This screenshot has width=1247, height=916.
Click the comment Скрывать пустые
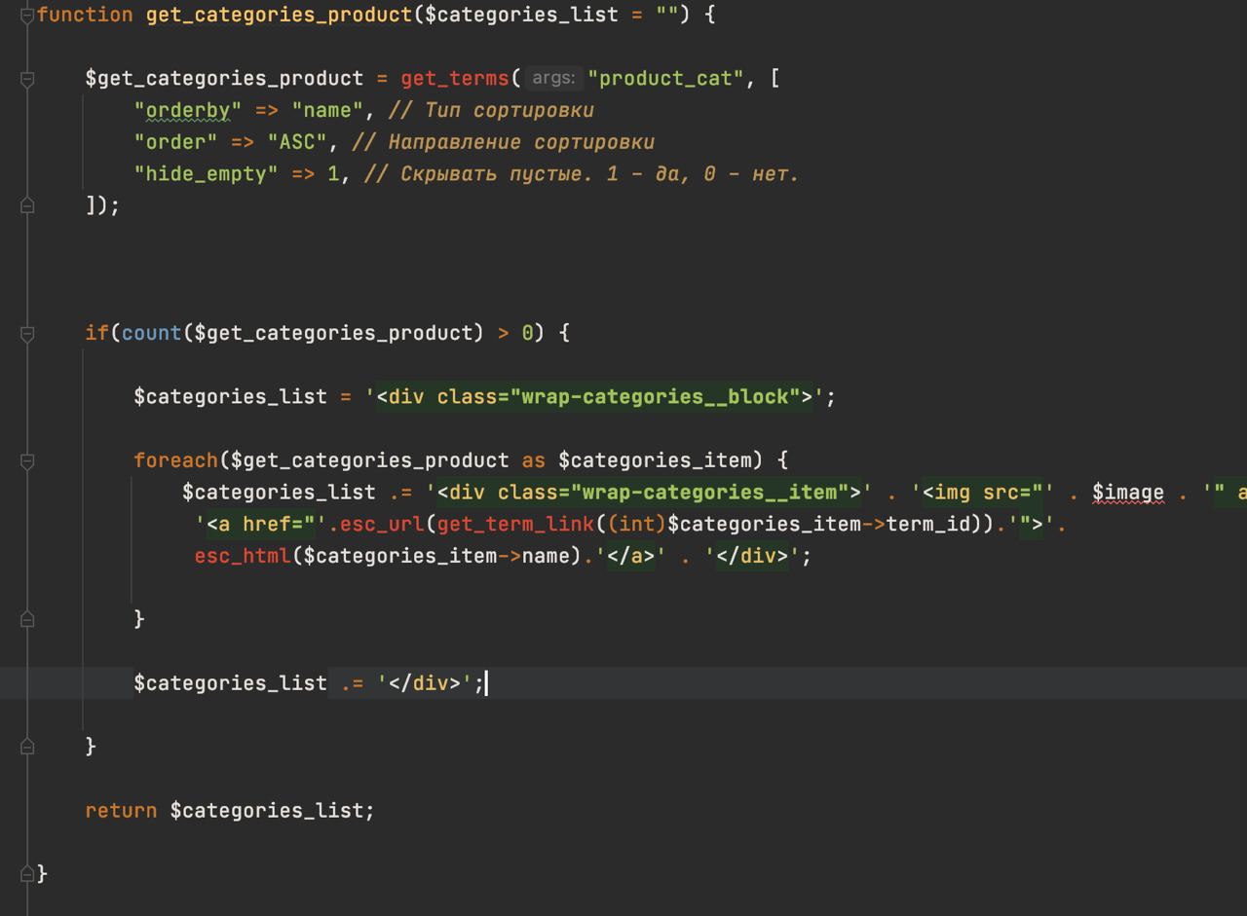(x=583, y=174)
